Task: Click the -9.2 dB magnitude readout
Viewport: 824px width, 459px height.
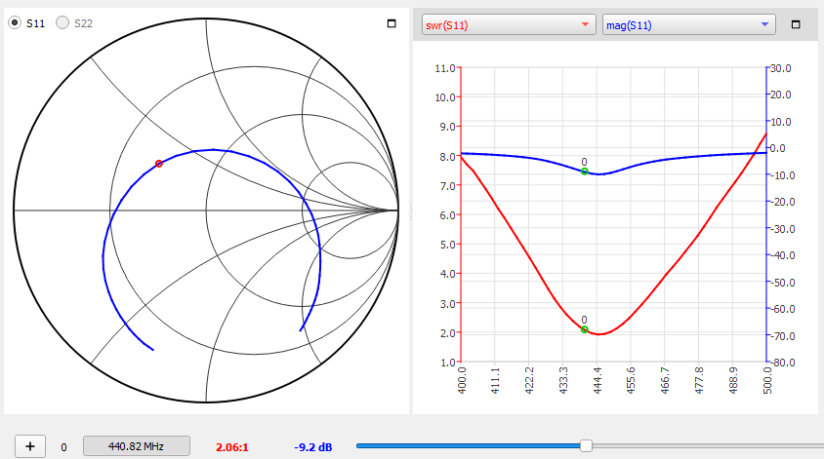Action: point(312,447)
